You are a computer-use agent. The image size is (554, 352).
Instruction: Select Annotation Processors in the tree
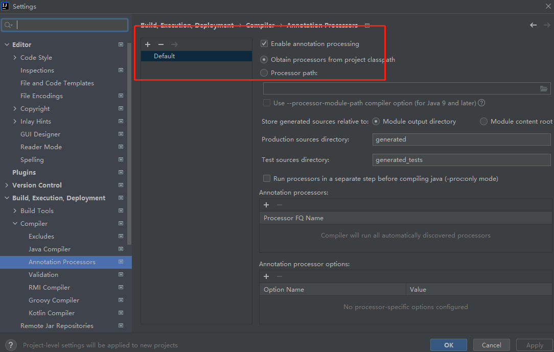(x=66, y=262)
